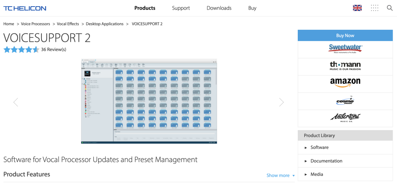
Task: Open the Products menu
Action: [x=145, y=8]
